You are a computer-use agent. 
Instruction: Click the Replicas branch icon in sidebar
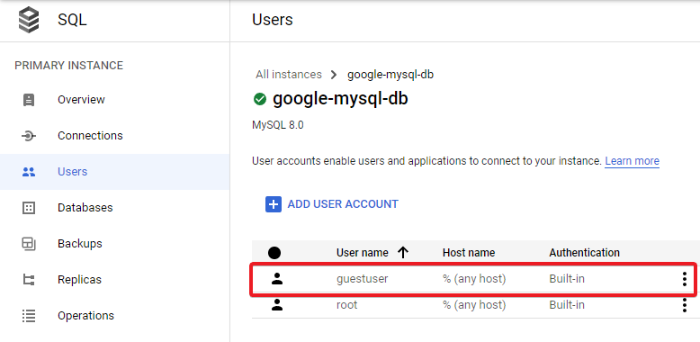pyautogui.click(x=29, y=280)
